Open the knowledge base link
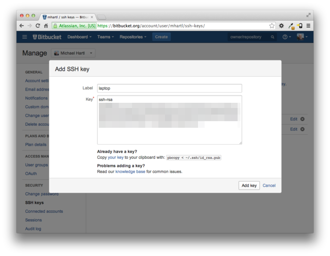Image resolution: width=330 pixels, height=256 pixels. tap(130, 172)
